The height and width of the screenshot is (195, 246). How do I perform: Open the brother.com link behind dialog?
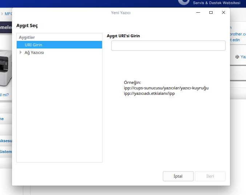(x=238, y=34)
